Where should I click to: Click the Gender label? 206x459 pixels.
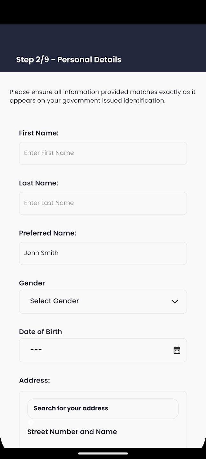(32, 283)
